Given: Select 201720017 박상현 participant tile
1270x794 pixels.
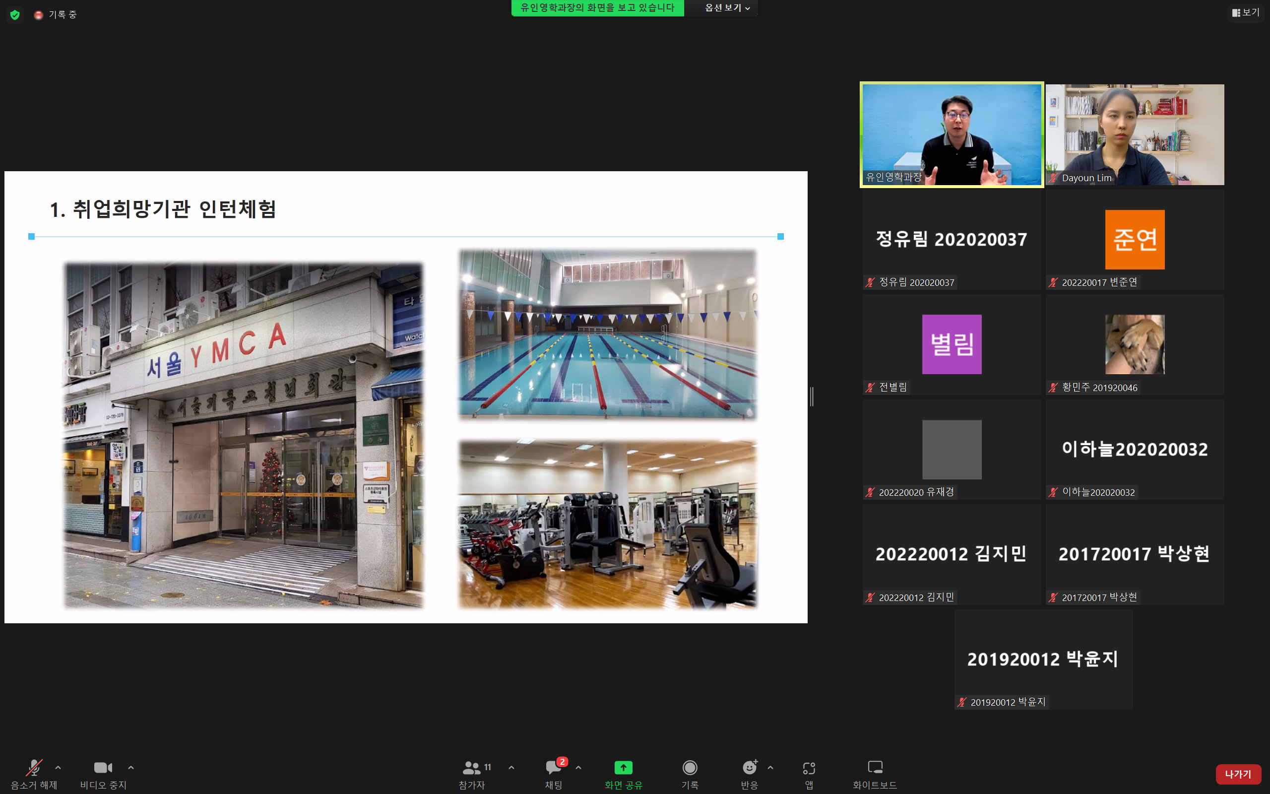Looking at the screenshot, I should pyautogui.click(x=1135, y=554).
